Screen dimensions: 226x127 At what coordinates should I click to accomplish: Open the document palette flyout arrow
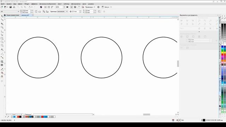coord(6,117)
